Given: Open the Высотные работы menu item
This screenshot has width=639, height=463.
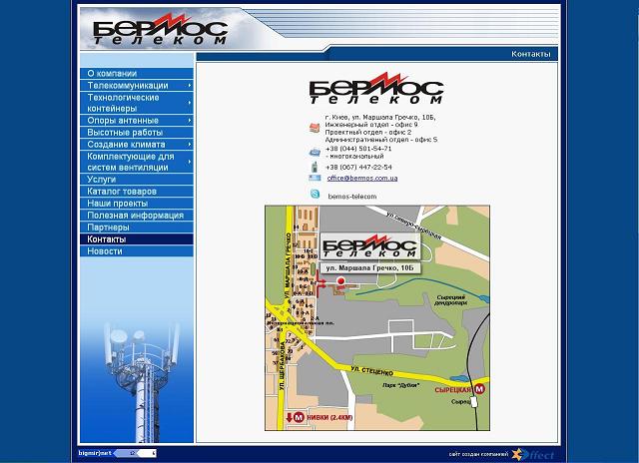Looking at the screenshot, I should (x=137, y=133).
